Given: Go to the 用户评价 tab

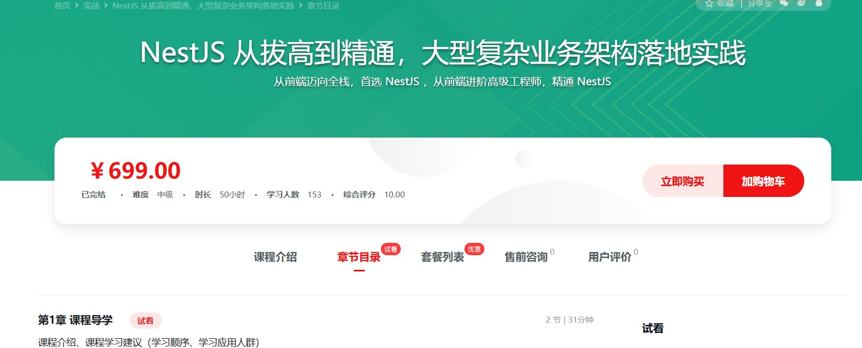Looking at the screenshot, I should [610, 257].
